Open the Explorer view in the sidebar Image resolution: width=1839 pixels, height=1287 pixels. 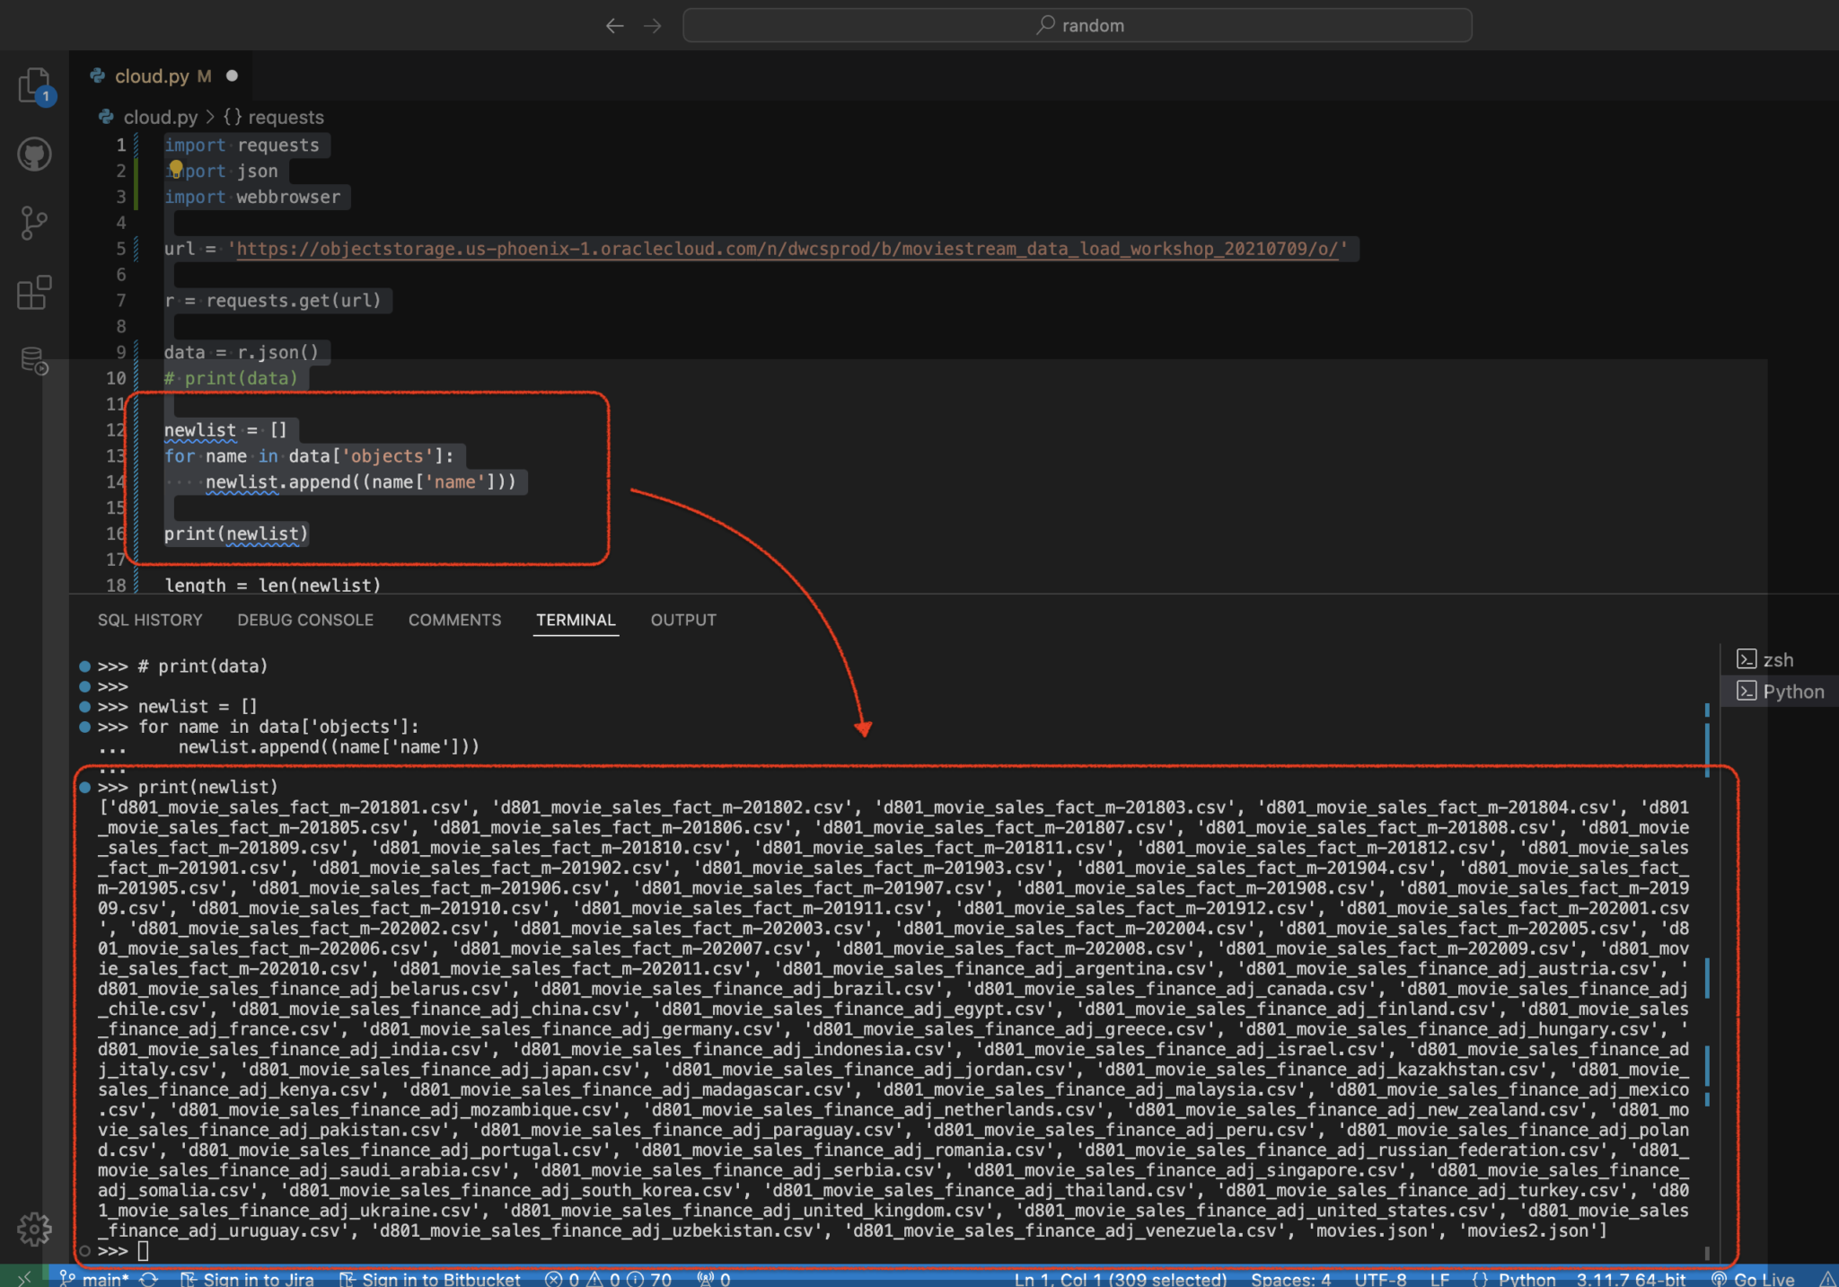[x=33, y=85]
